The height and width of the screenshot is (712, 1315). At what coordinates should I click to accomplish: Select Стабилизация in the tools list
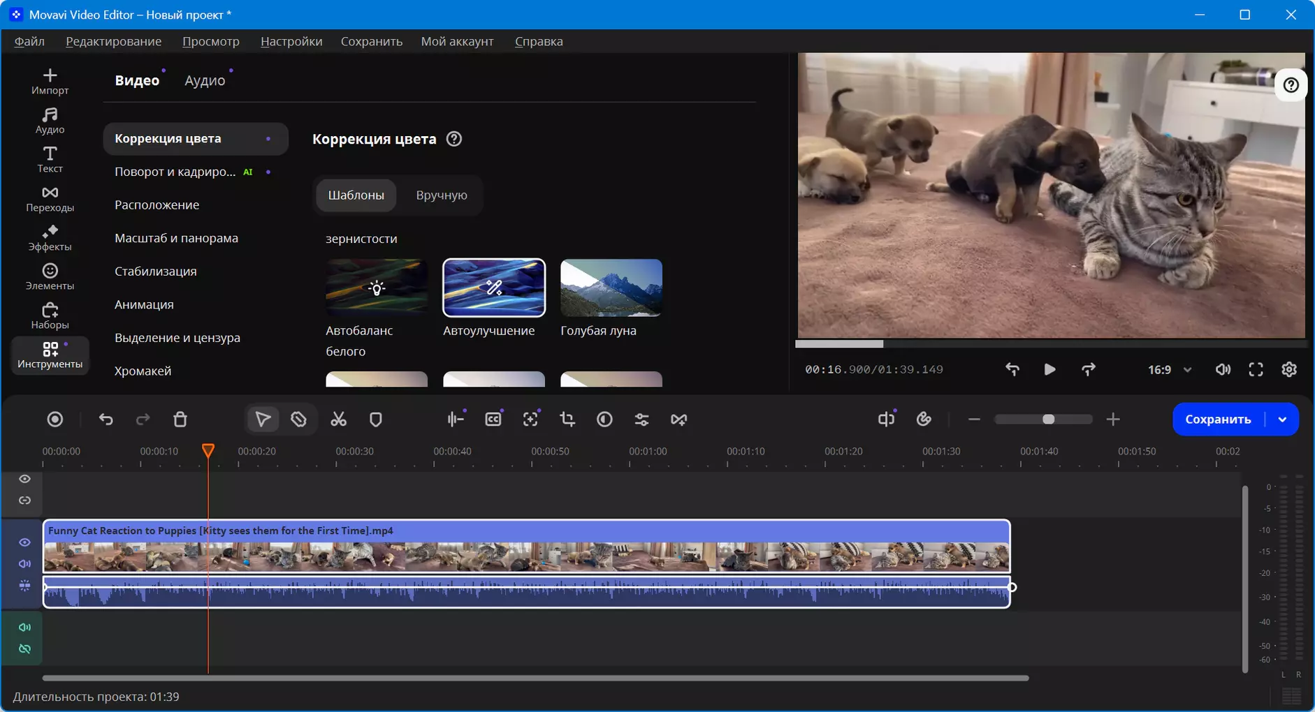156,272
